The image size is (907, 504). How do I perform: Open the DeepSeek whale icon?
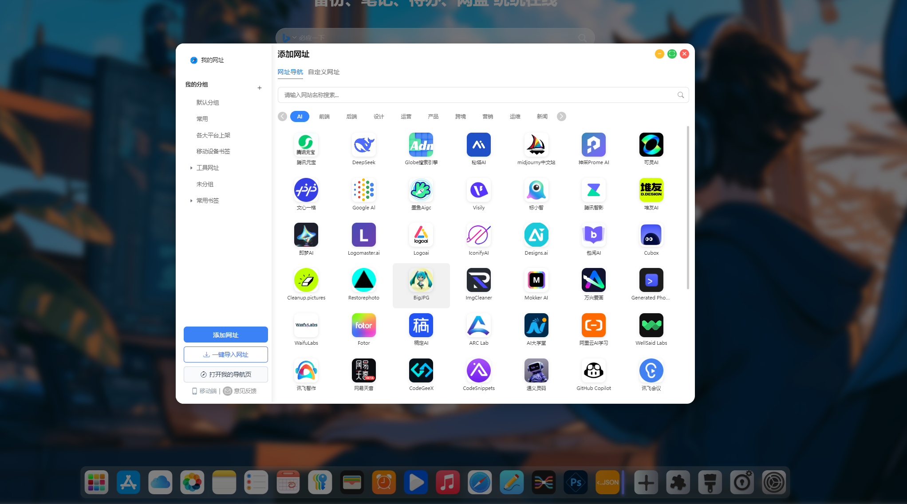pos(364,145)
